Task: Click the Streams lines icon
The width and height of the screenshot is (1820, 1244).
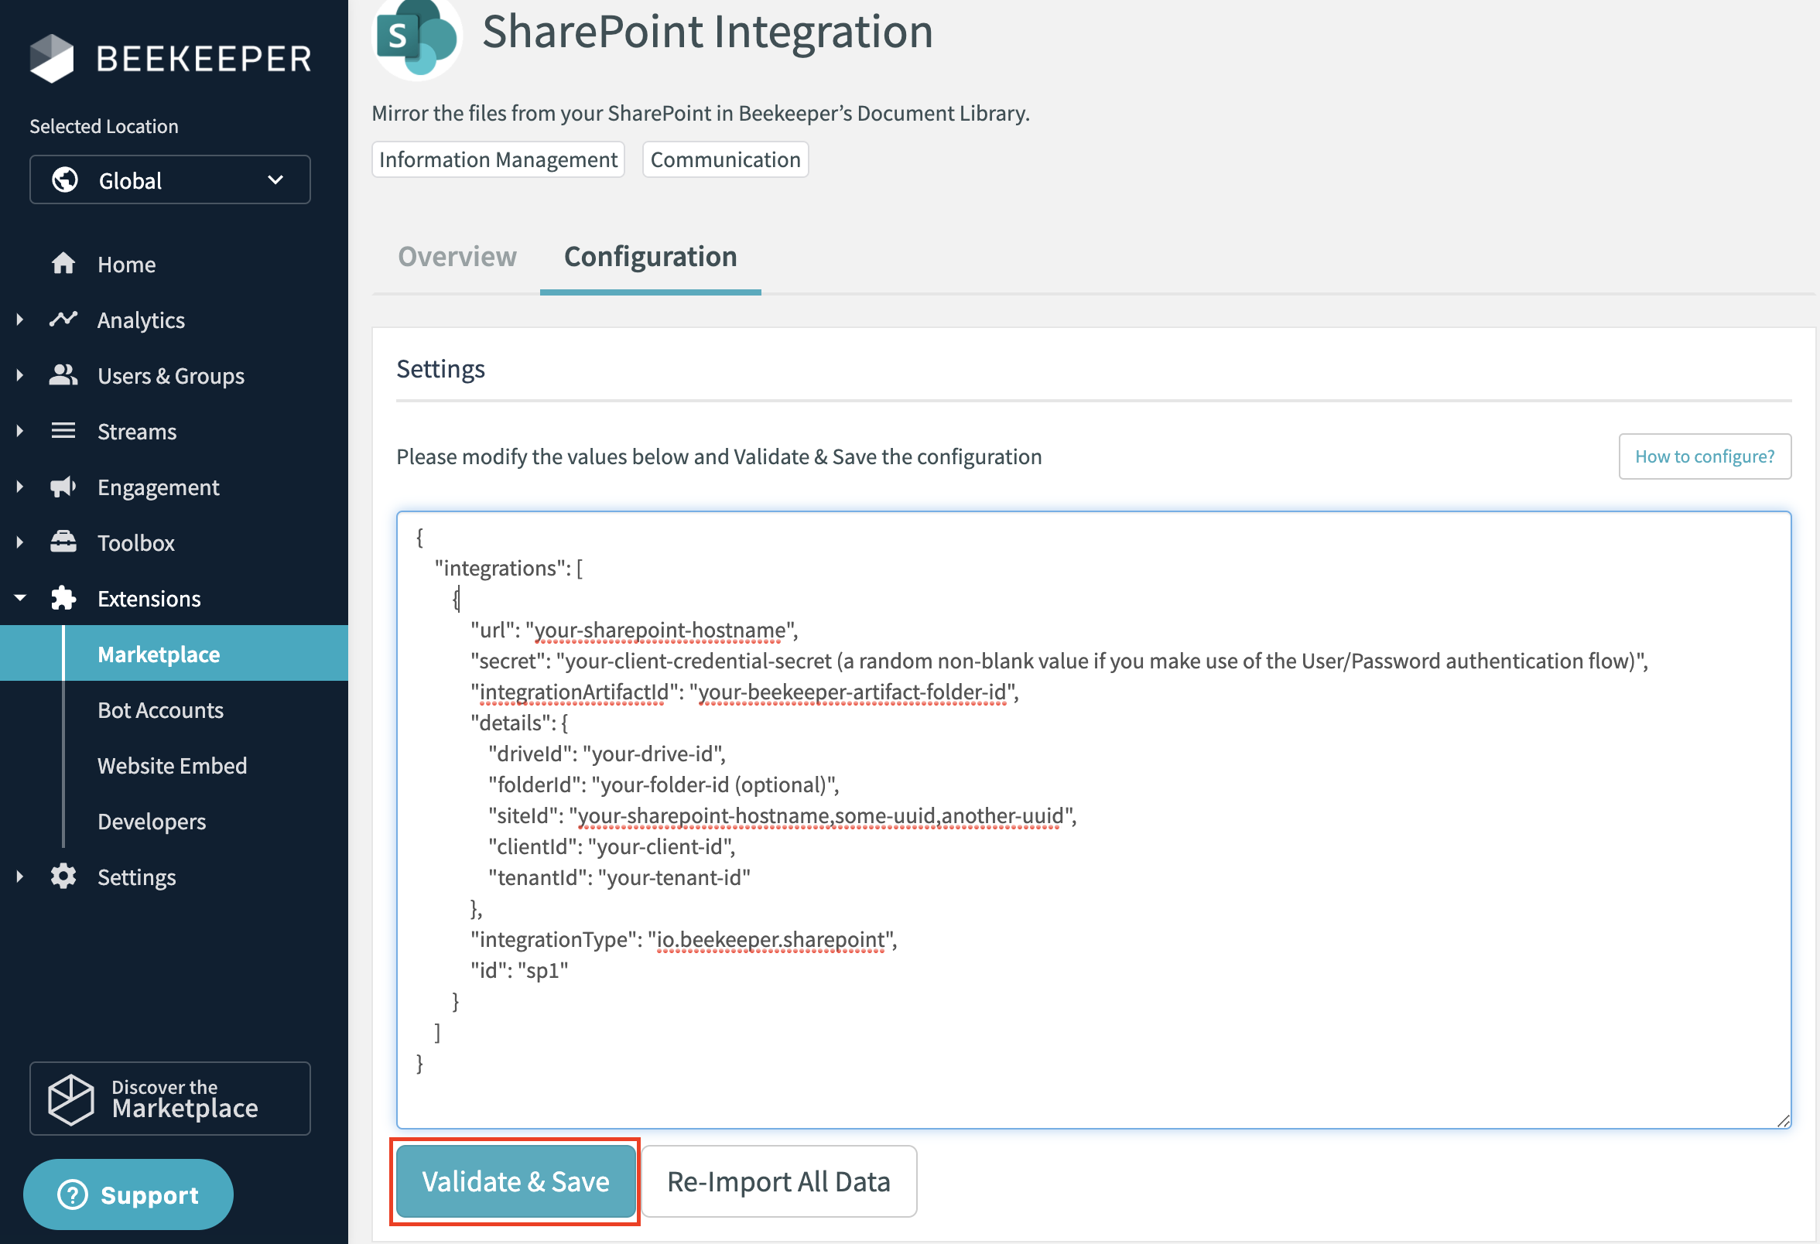Action: click(x=63, y=431)
